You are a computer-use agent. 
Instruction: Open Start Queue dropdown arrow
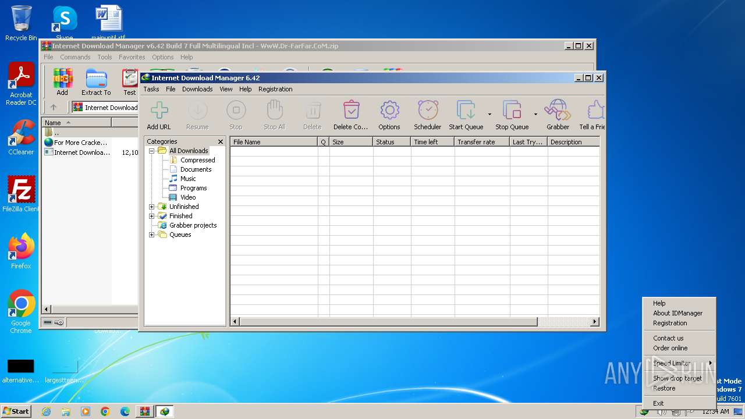click(489, 114)
